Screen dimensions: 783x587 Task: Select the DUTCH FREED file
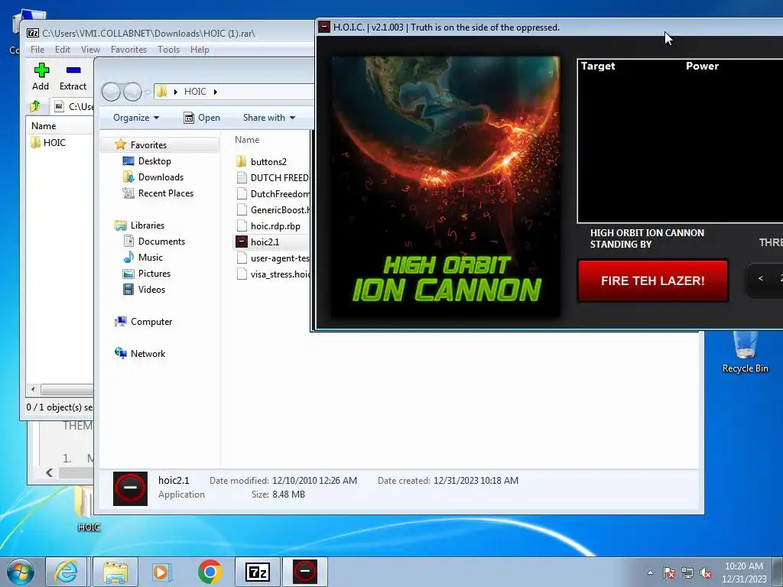tap(272, 177)
